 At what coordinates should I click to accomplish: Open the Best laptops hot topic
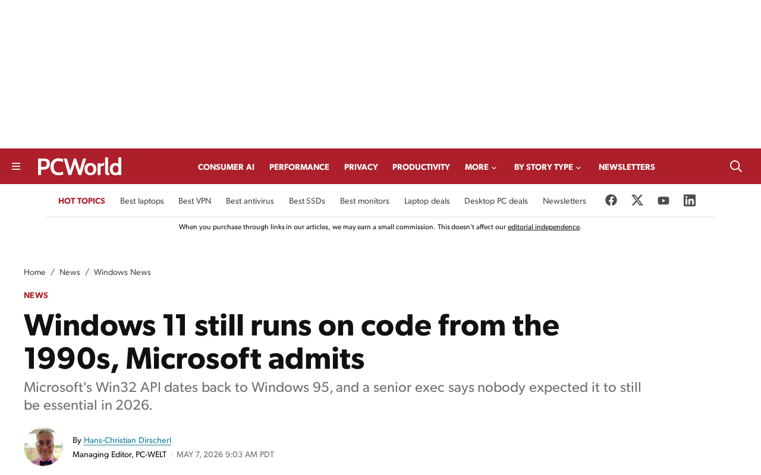142,201
